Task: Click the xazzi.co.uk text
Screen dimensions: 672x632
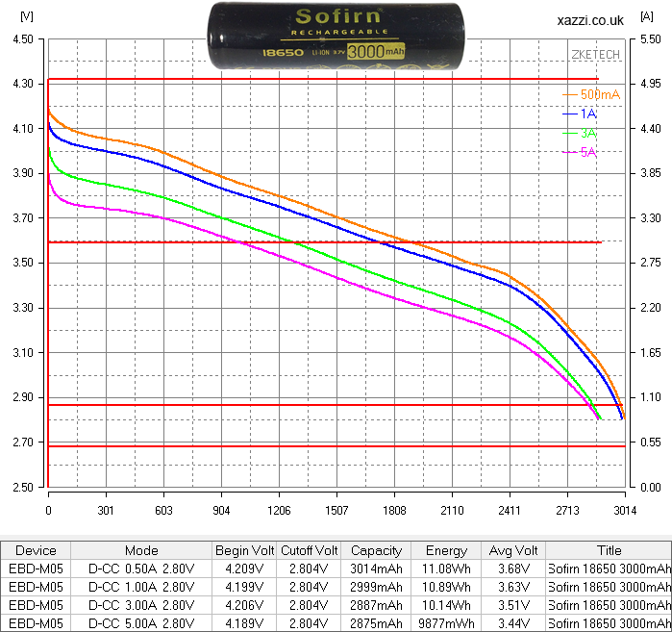Action: [590, 20]
